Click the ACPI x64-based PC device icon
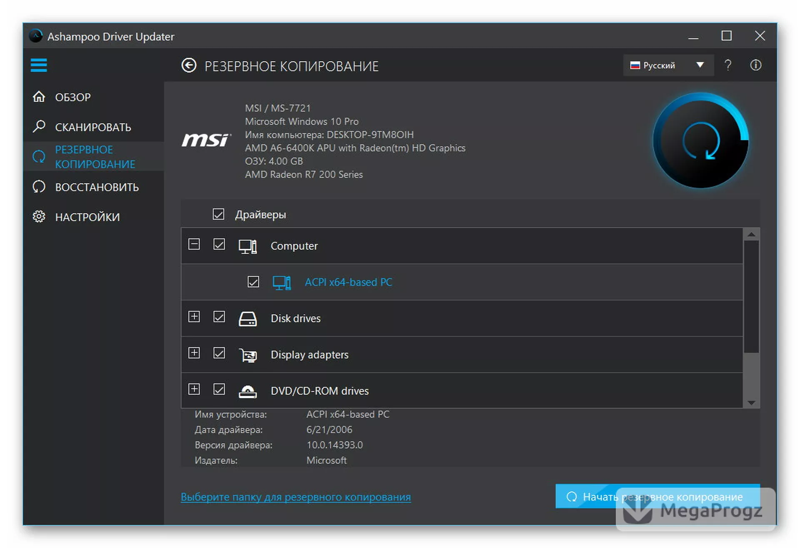Viewport: 800px width, 548px height. click(282, 283)
